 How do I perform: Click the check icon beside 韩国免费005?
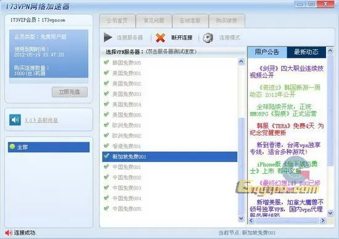[x=106, y=62]
